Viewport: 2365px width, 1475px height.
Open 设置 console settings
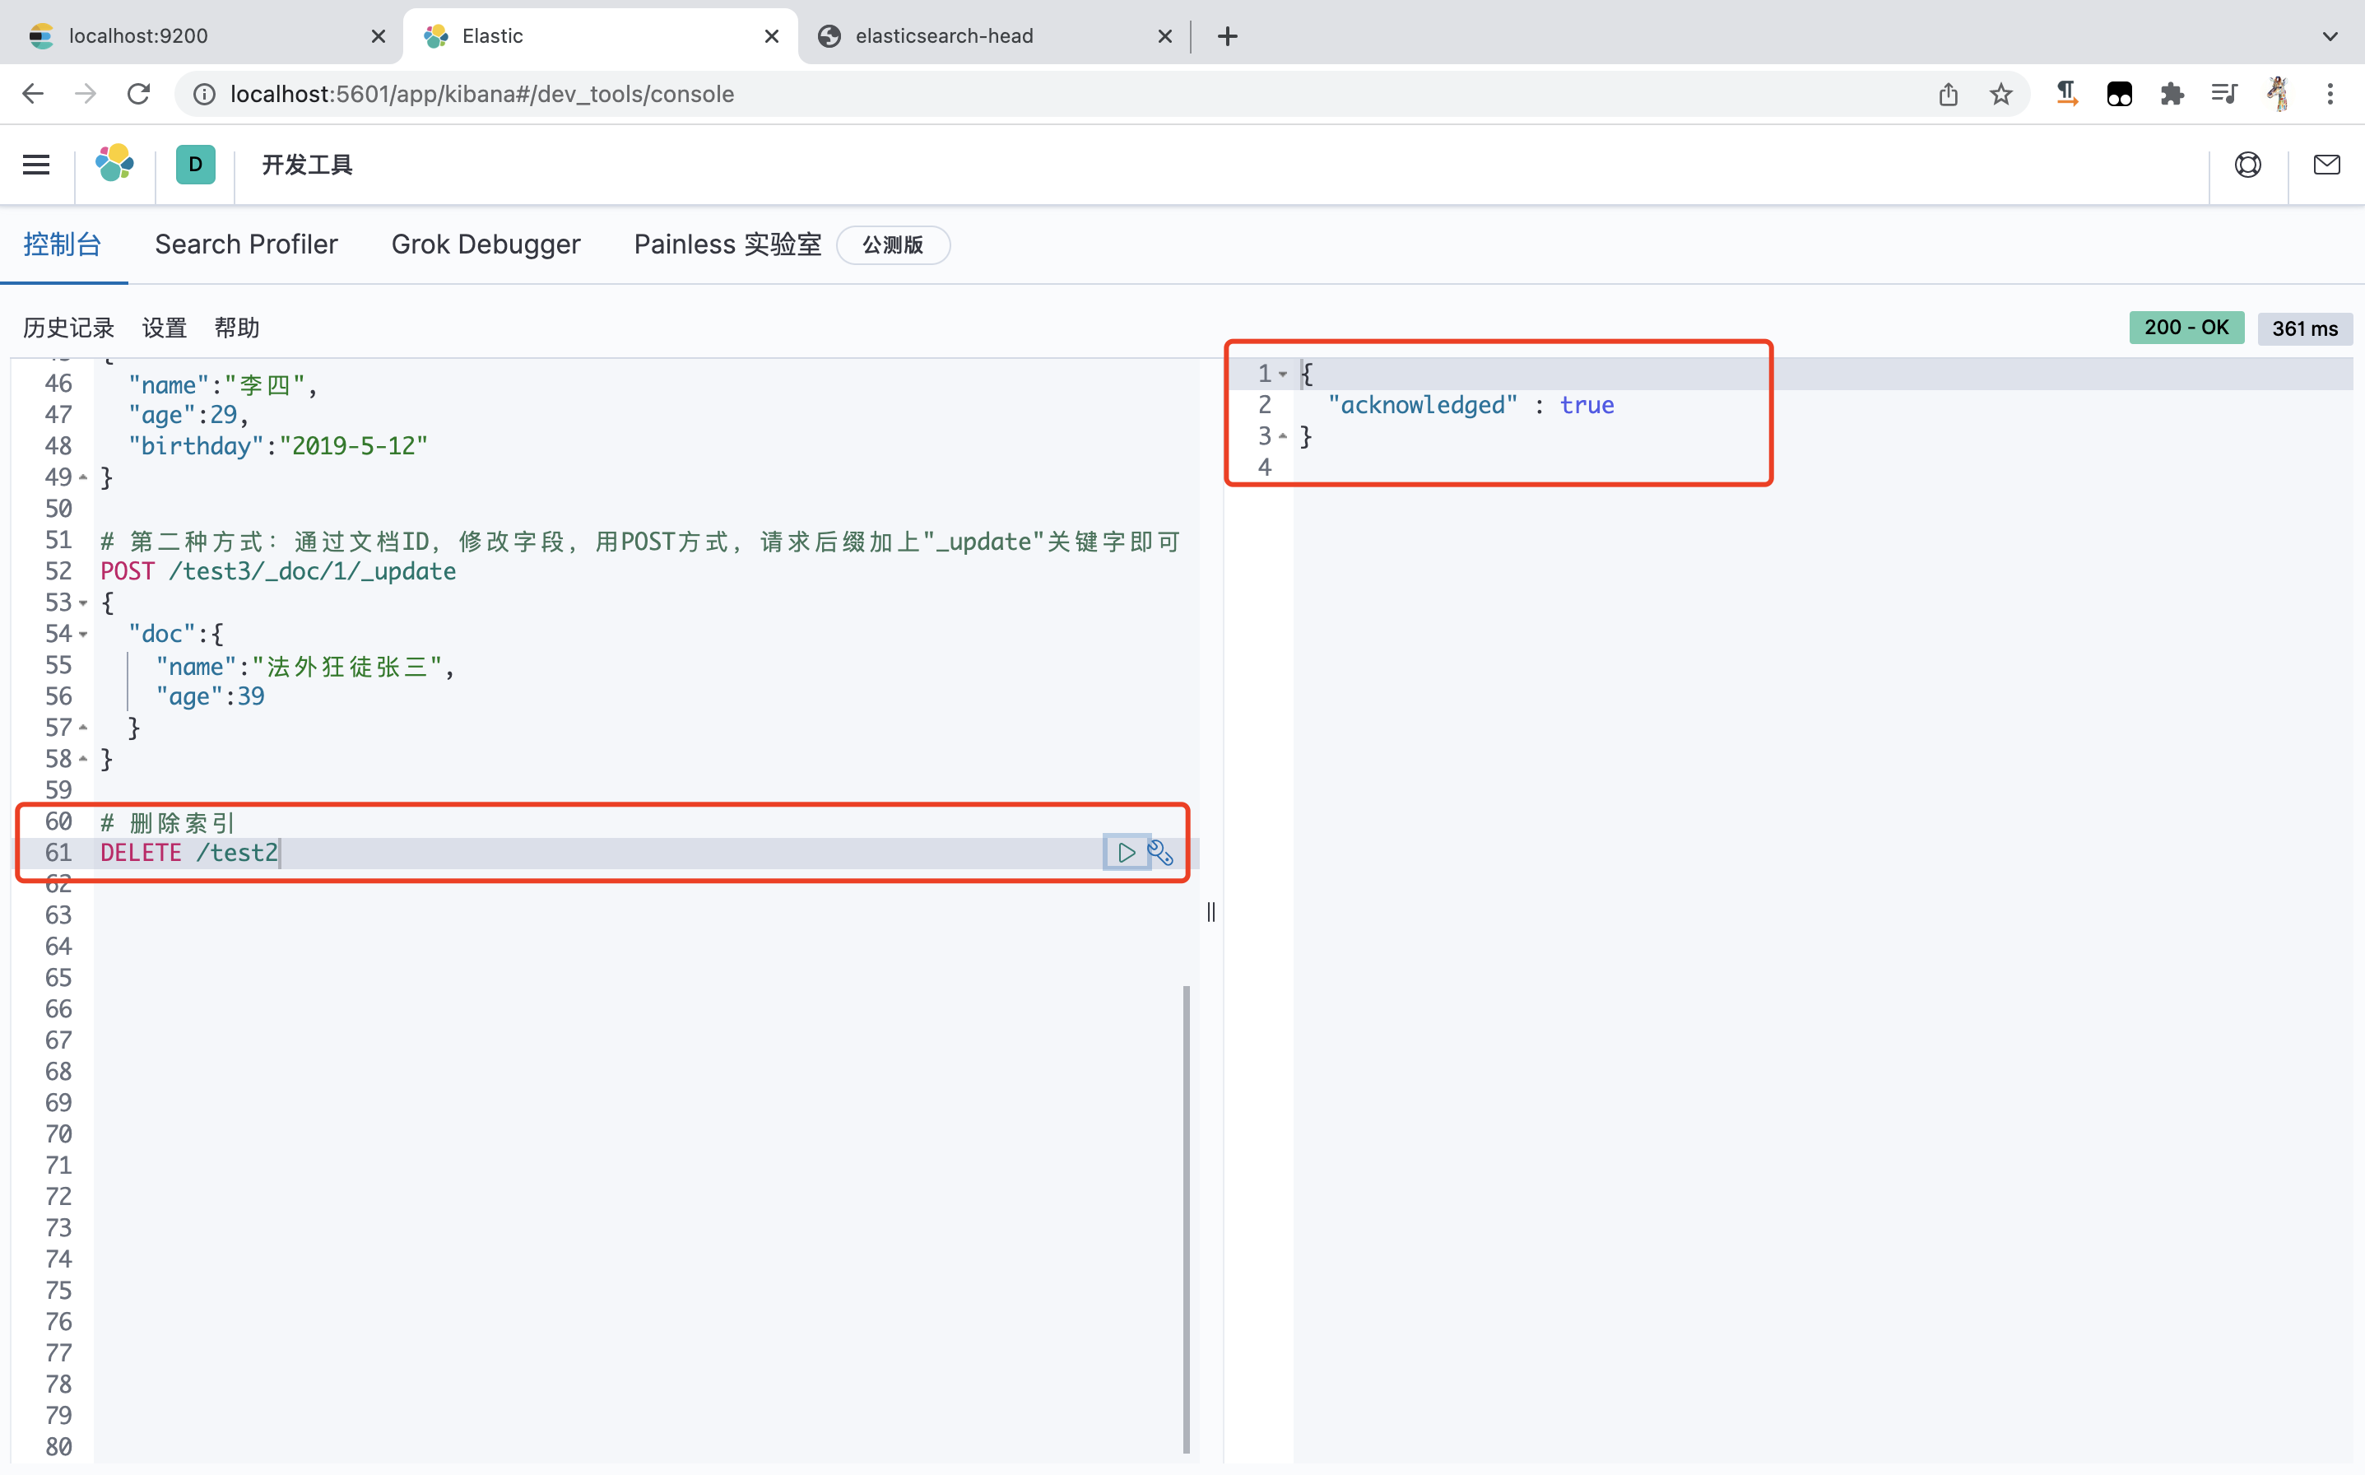click(164, 328)
